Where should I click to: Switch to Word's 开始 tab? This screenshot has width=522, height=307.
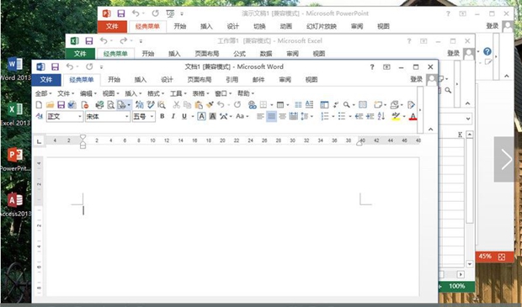point(114,80)
